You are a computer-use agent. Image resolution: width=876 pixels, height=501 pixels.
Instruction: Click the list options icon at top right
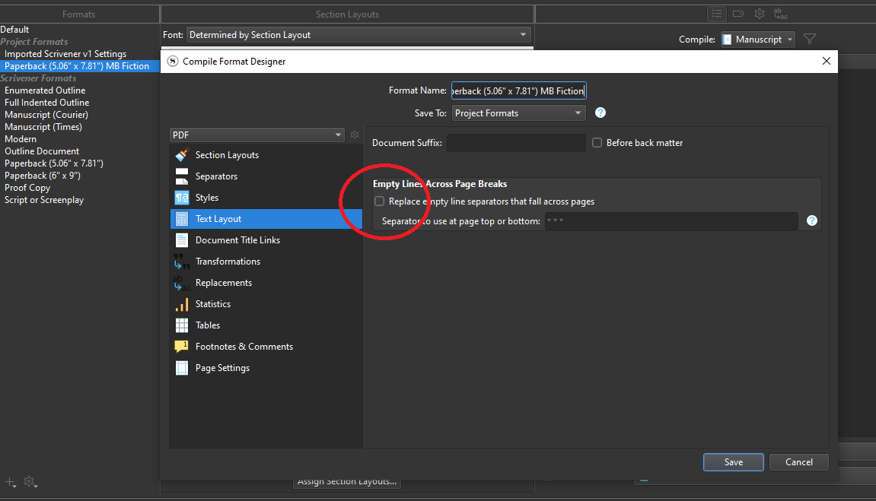pyautogui.click(x=717, y=14)
